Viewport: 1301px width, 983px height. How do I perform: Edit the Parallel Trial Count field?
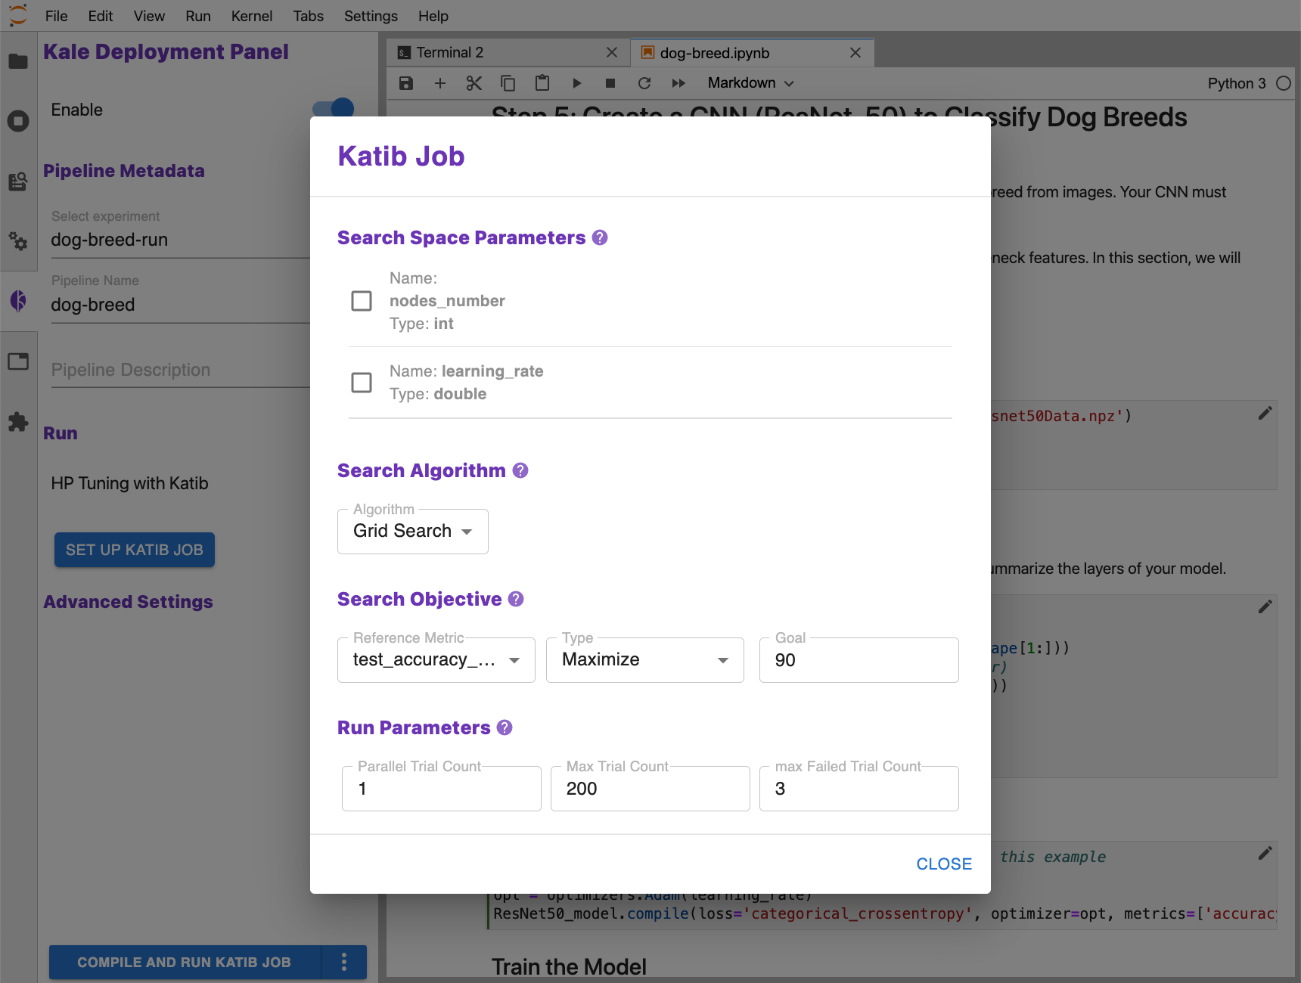442,789
